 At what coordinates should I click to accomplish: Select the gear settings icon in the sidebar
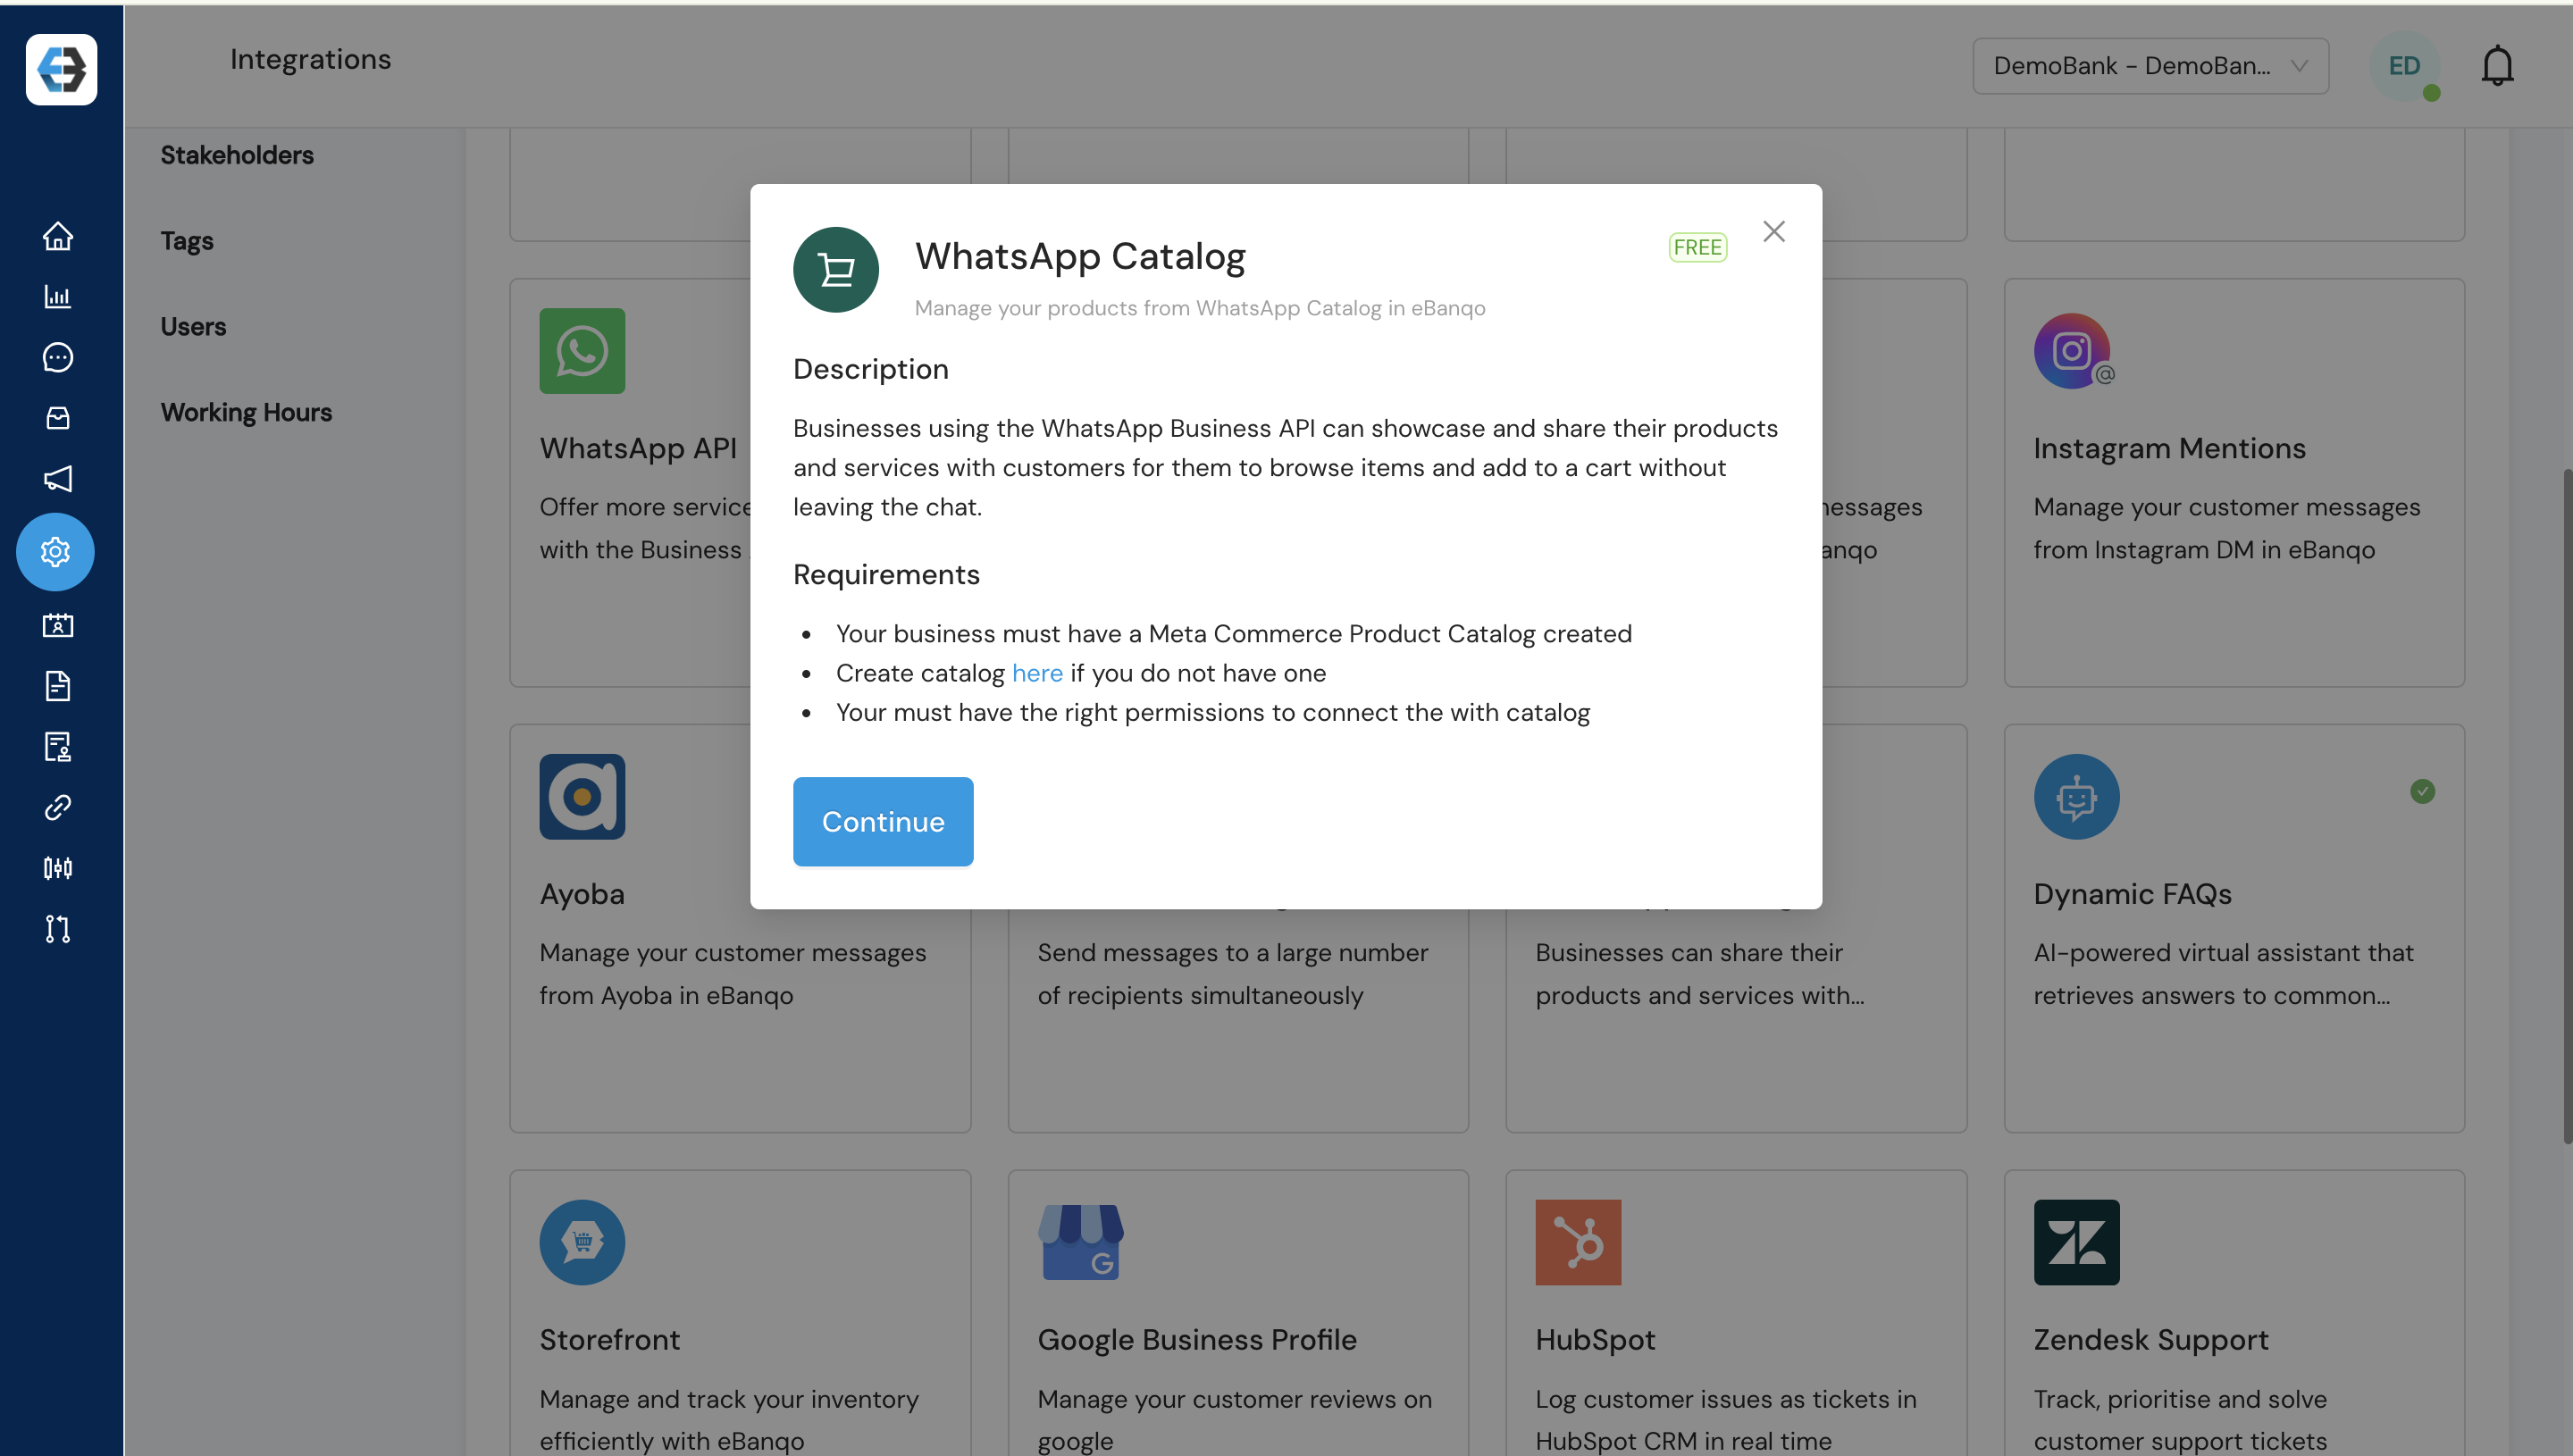click(55, 551)
